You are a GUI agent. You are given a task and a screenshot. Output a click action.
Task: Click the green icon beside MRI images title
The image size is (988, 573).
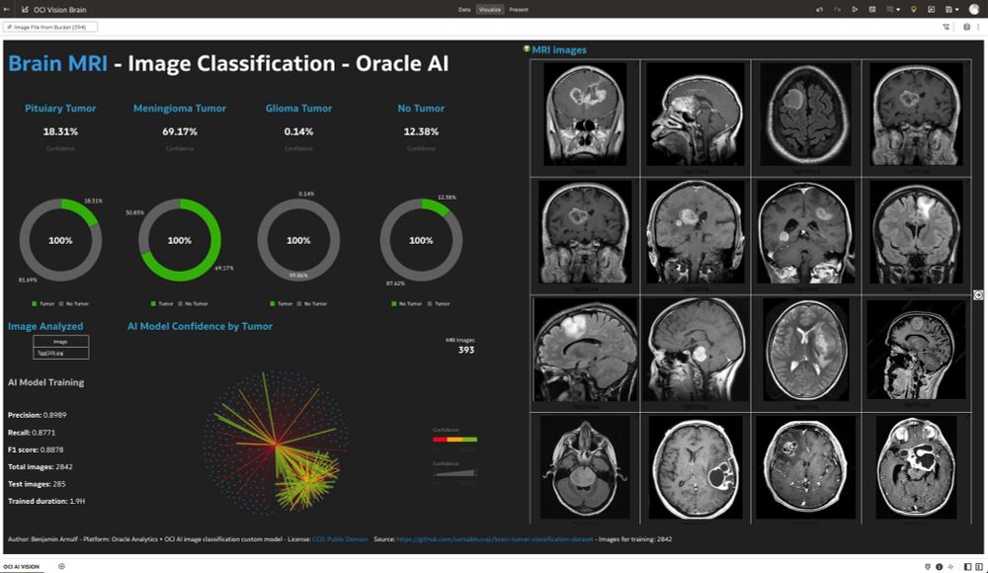(527, 48)
